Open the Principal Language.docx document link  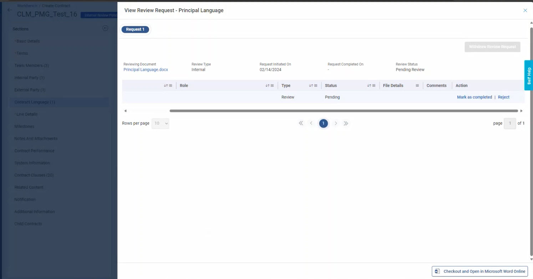click(x=146, y=69)
